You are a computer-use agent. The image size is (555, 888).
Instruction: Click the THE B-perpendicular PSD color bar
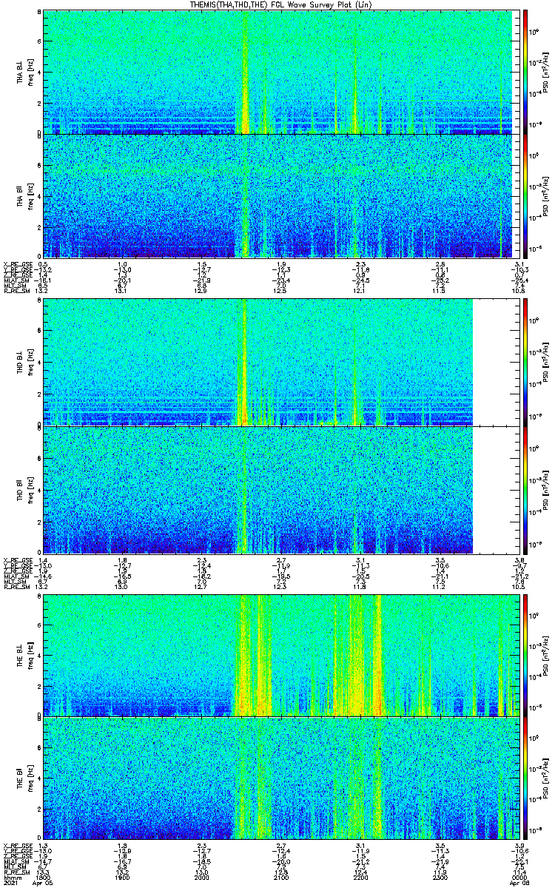pyautogui.click(x=525, y=654)
